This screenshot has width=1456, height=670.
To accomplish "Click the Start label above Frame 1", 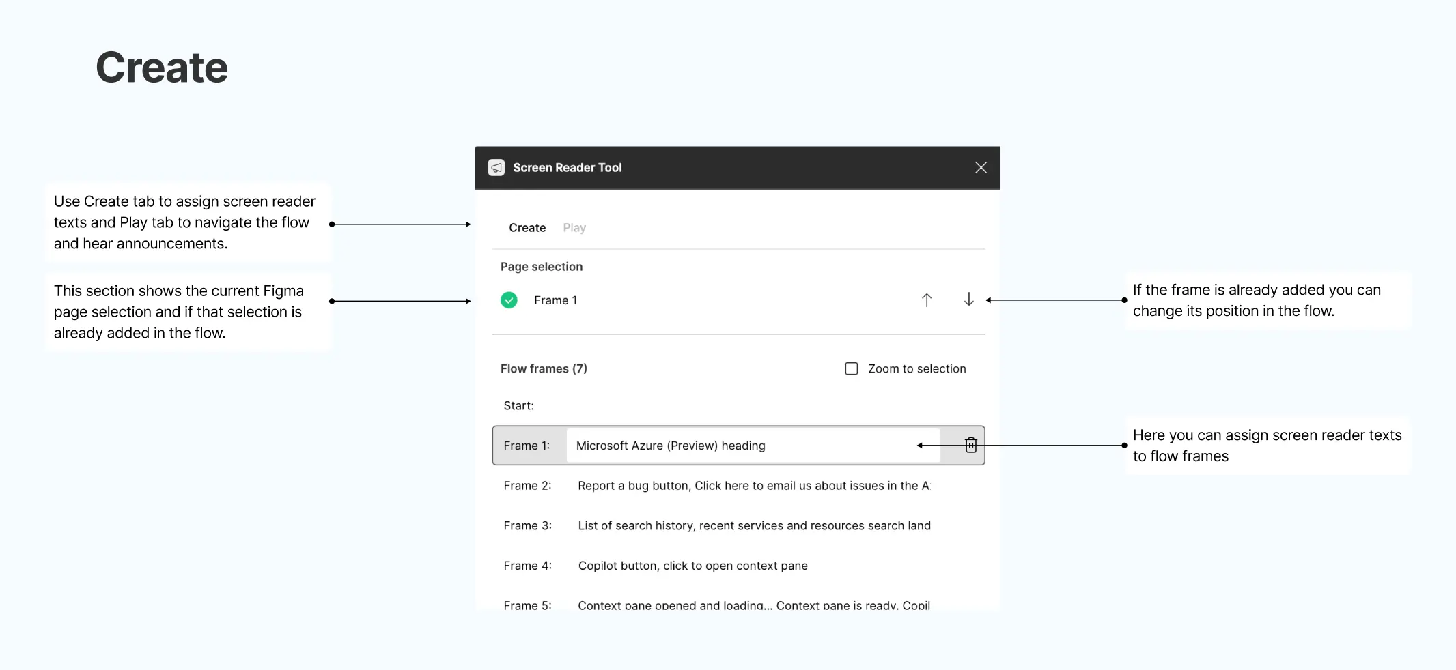I will (x=518, y=405).
